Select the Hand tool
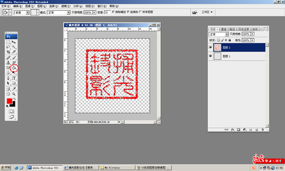This screenshot has height=171, width=285. [x=8, y=94]
